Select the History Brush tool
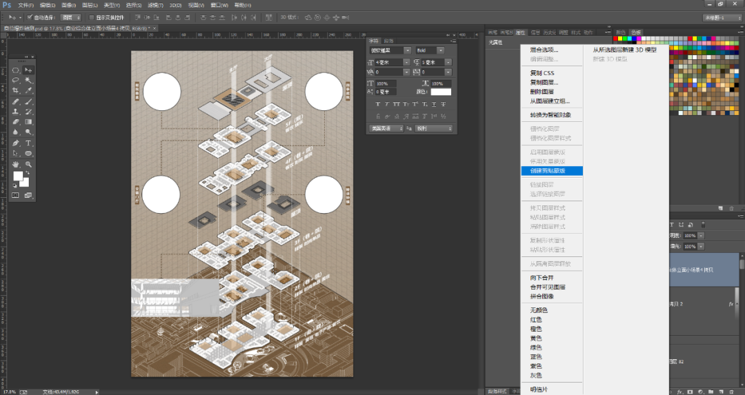Image resolution: width=745 pixels, height=395 pixels. coord(28,112)
